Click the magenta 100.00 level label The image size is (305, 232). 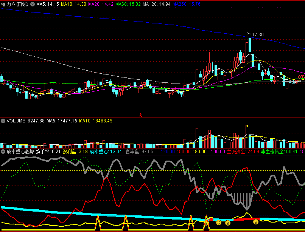(x=216, y=152)
